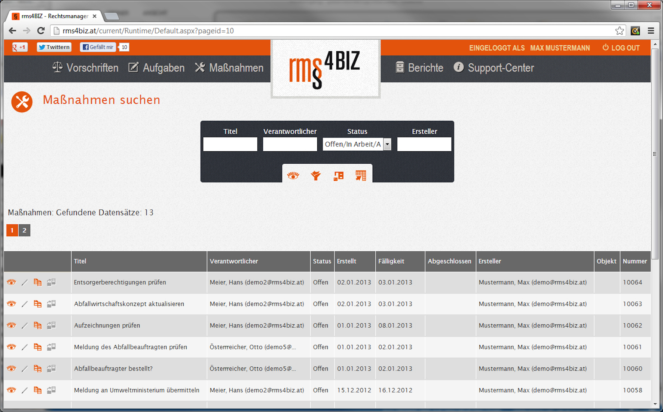Bookmark page with the star icon
This screenshot has width=663, height=412.
(x=620, y=31)
